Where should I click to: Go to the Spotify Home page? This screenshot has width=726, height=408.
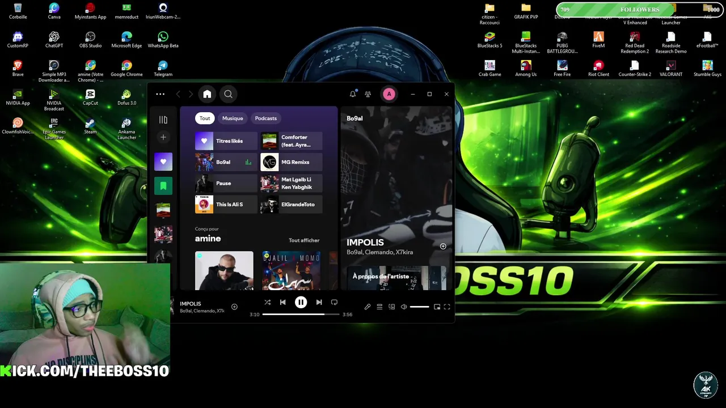[207, 94]
